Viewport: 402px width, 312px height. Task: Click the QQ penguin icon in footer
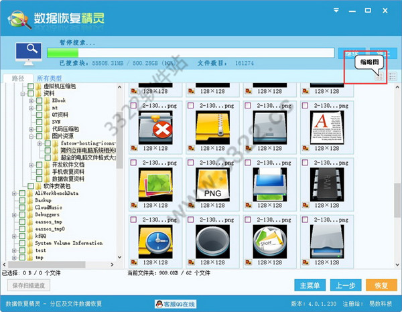[x=159, y=304]
